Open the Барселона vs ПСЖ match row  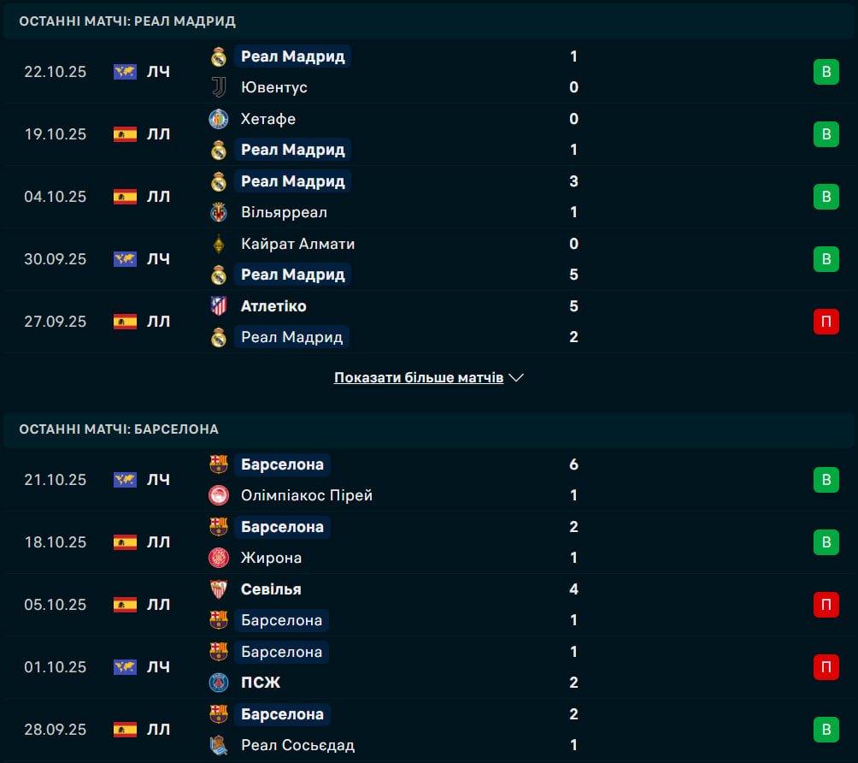(x=427, y=667)
